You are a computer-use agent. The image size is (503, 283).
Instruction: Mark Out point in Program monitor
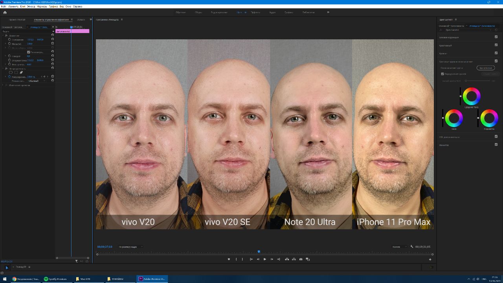click(x=242, y=259)
